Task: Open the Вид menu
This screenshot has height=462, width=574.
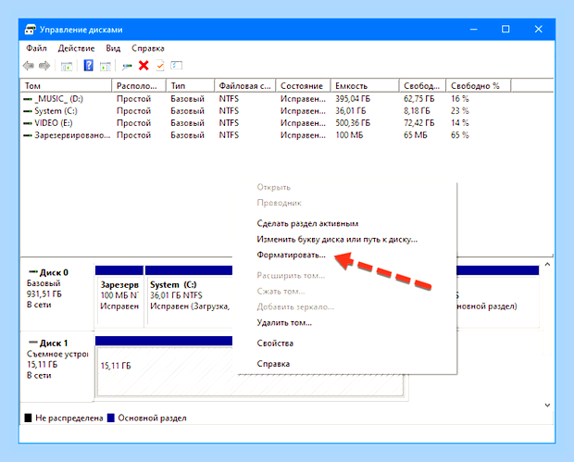Action: click(x=113, y=48)
